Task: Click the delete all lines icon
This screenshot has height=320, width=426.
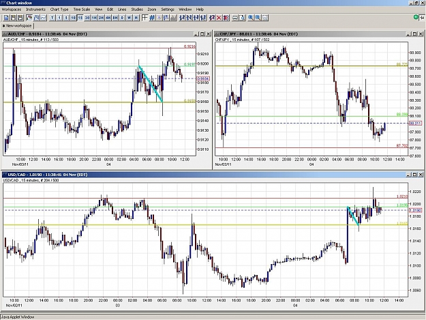Action: click(x=226, y=18)
